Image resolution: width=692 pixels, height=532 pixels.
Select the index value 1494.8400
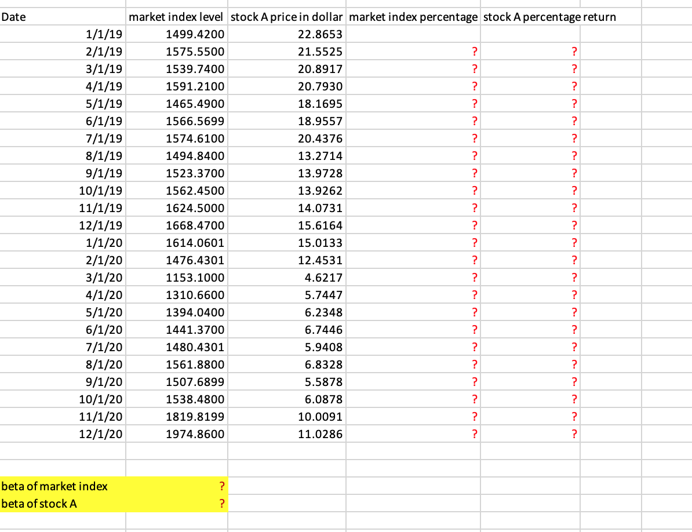point(177,156)
